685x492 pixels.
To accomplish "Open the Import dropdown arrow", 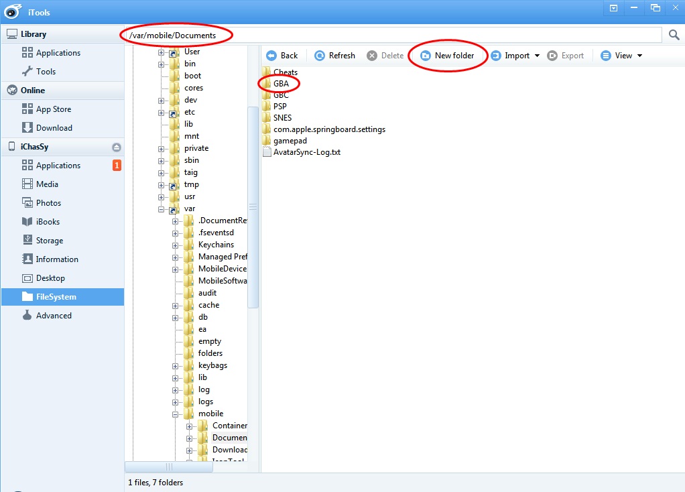I will pos(537,56).
